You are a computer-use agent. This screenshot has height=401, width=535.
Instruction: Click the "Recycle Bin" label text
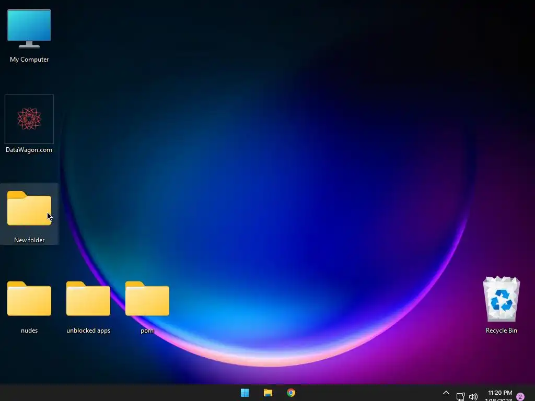(501, 331)
